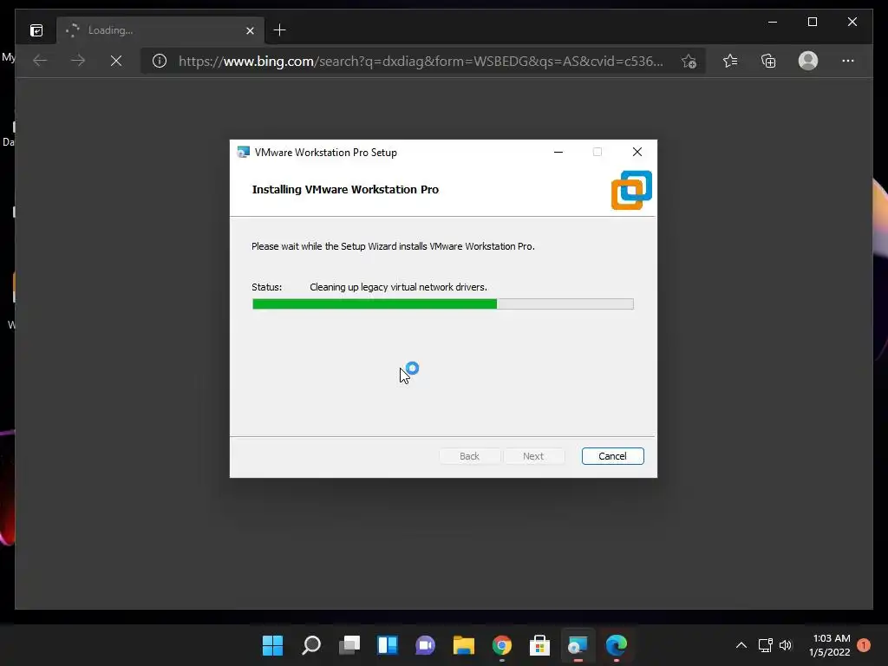Click the disabled Back button in Setup
This screenshot has width=888, height=666.
click(x=469, y=456)
